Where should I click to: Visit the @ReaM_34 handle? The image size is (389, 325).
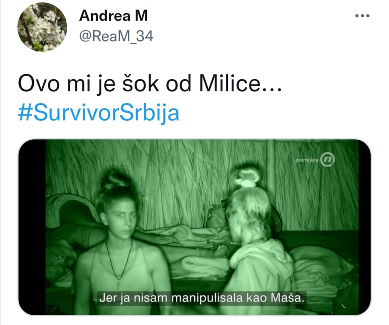click(116, 36)
